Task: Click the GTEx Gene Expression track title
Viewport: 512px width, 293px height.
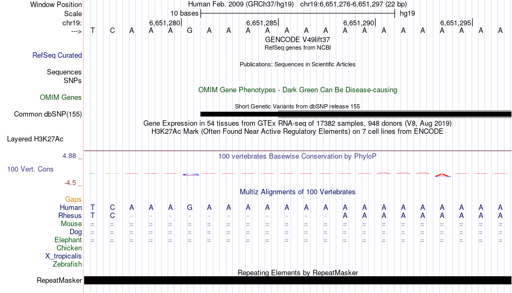Action: [x=297, y=123]
